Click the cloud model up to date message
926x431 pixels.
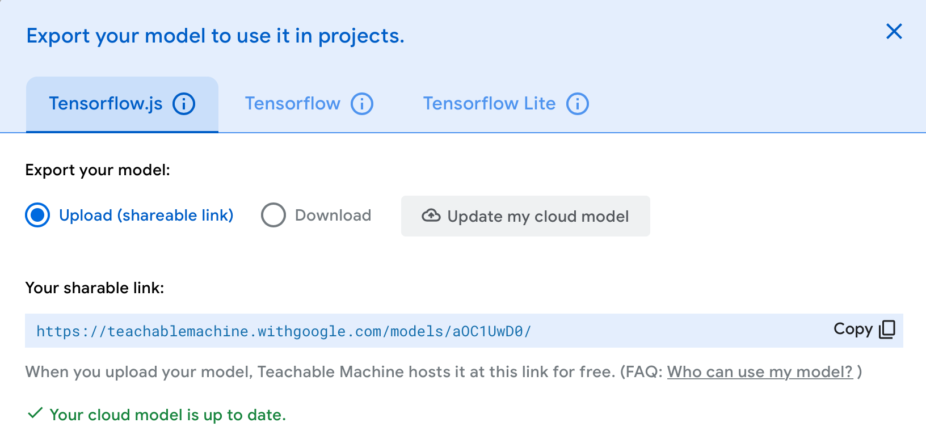[168, 415]
